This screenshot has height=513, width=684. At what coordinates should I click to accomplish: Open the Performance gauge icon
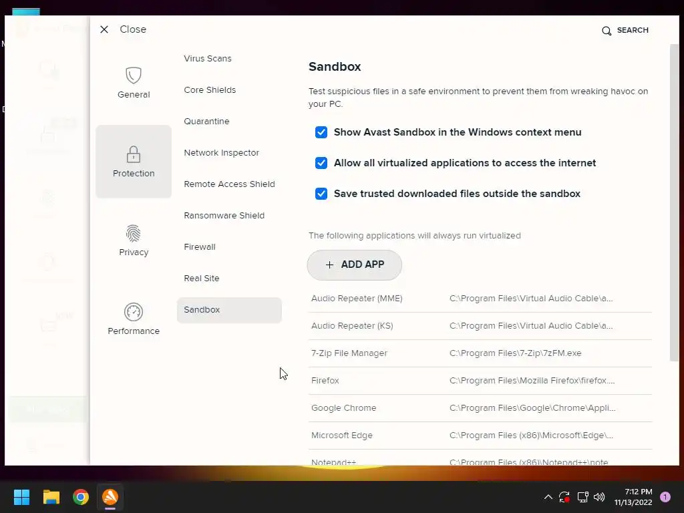[134, 312]
